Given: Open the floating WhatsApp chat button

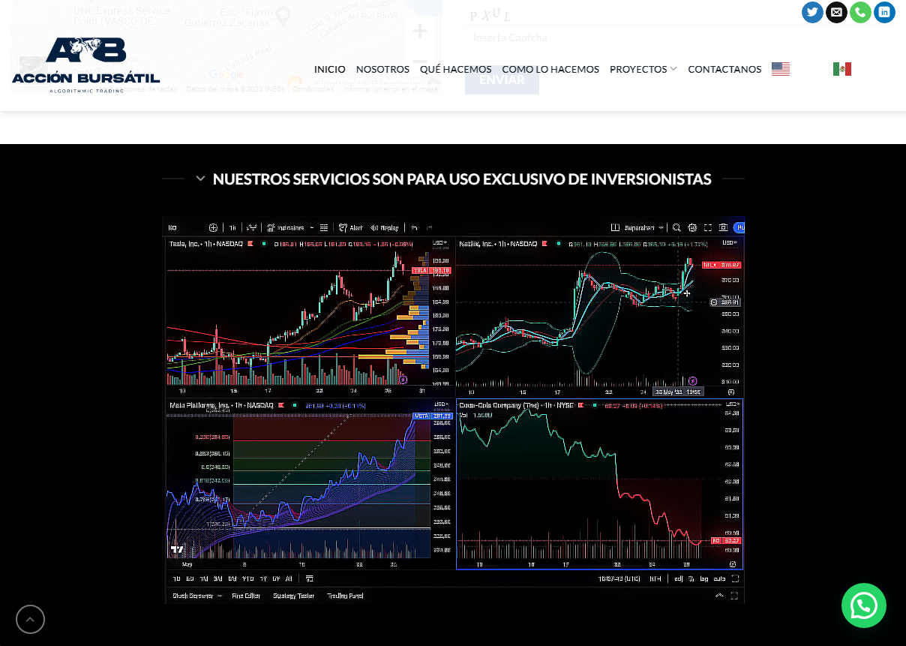Looking at the screenshot, I should pyautogui.click(x=864, y=605).
